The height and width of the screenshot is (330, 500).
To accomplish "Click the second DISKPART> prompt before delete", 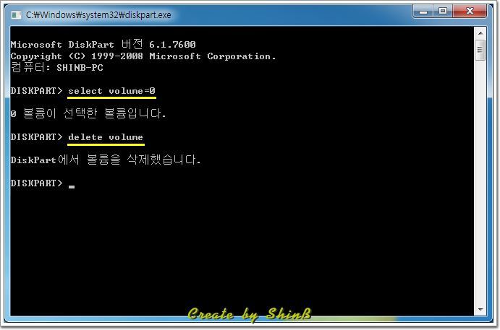I will click(36, 137).
